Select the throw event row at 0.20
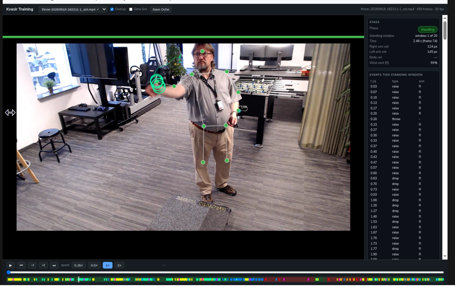455x286 pixels. [x=403, y=119]
